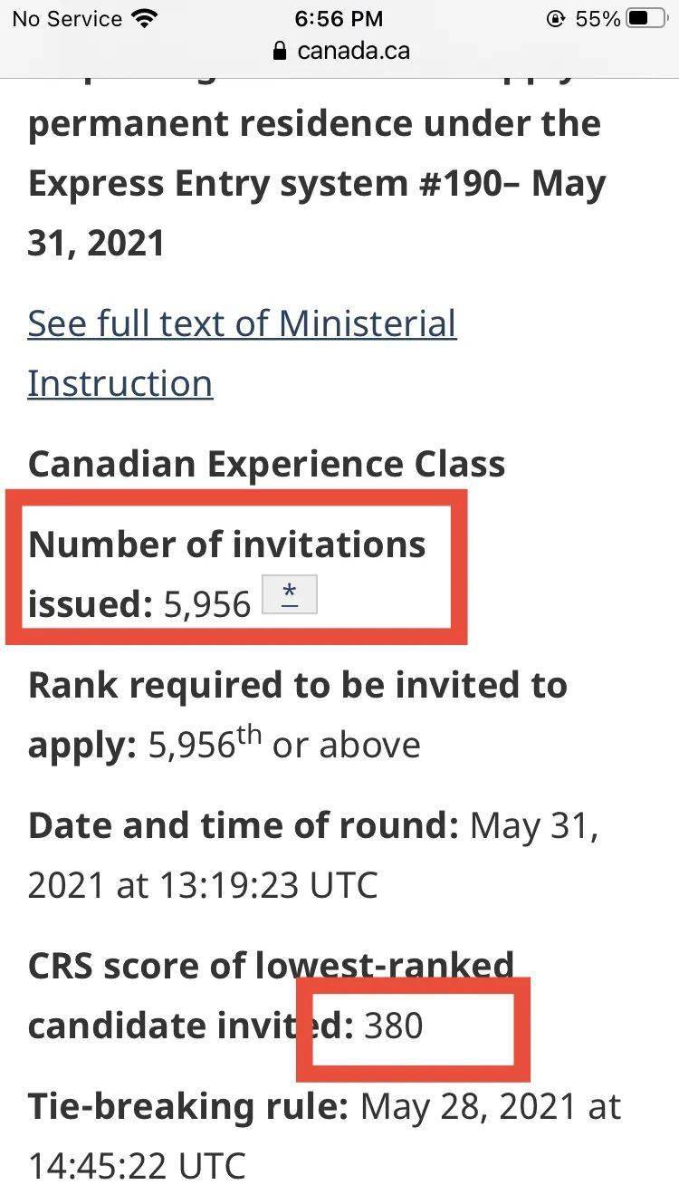
Task: Tap the canada.ca address bar
Action: (x=339, y=51)
